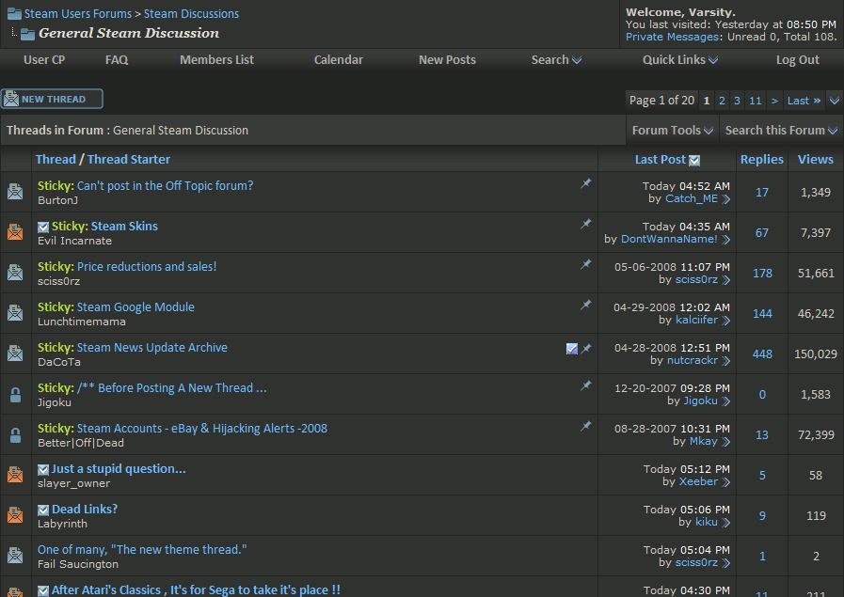
Task: Click the pin icon on Steam News Update Archive row
Action: pyautogui.click(x=585, y=349)
